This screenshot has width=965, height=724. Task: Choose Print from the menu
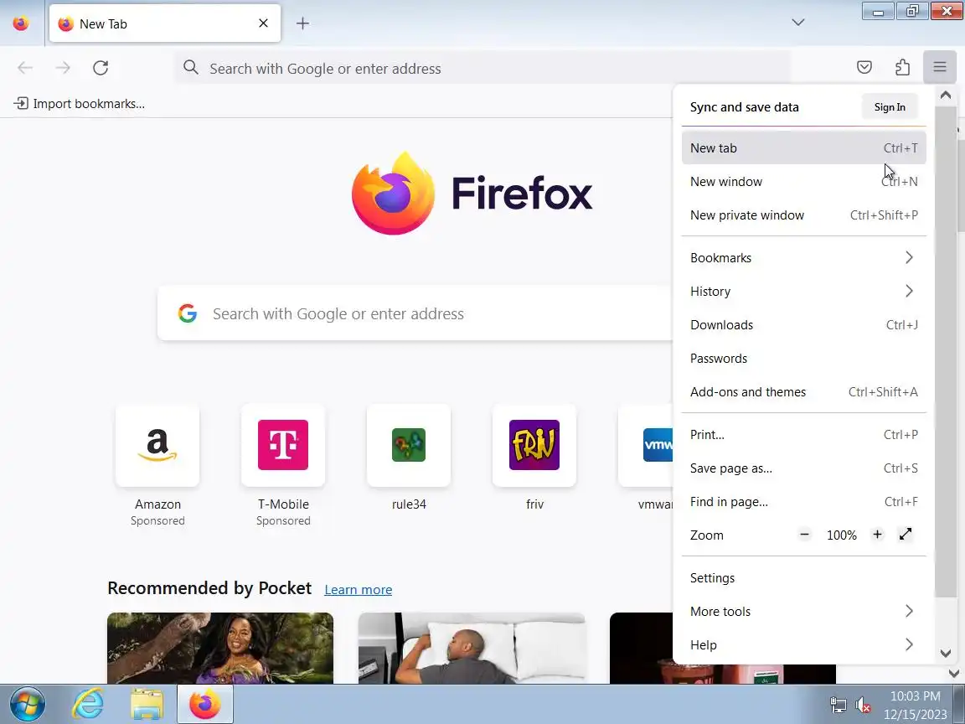(804, 435)
